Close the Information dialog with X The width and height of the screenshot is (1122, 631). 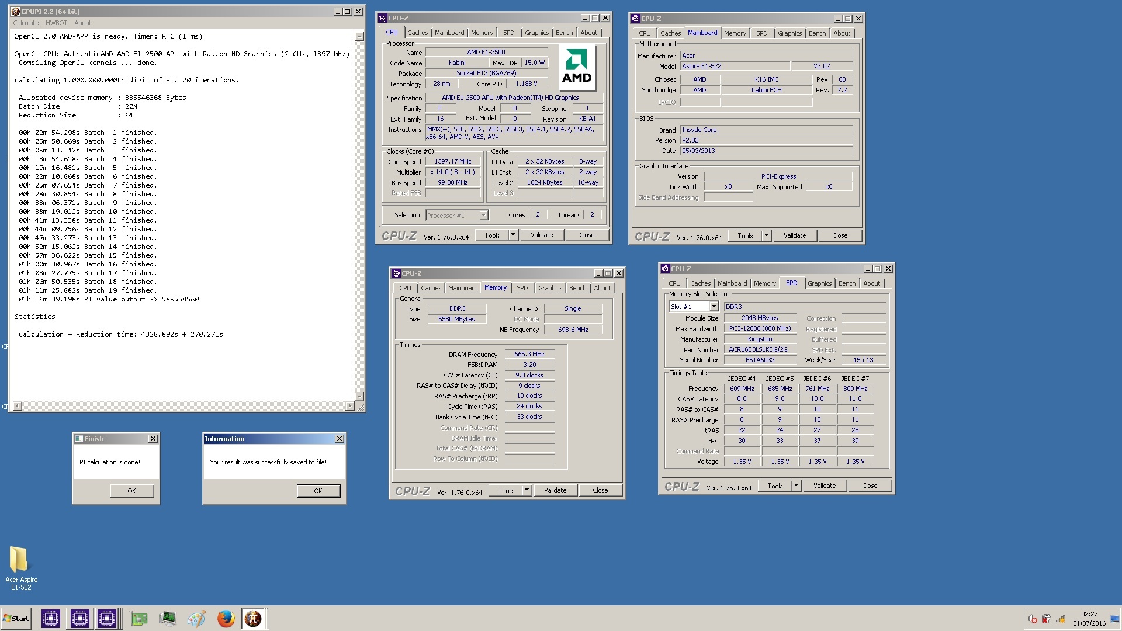340,439
